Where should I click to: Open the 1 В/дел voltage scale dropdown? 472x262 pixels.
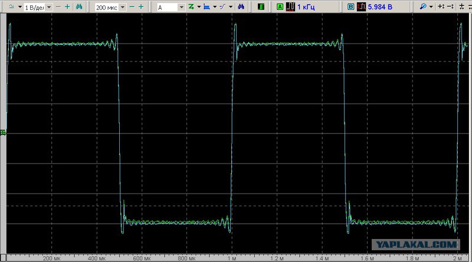click(49, 7)
